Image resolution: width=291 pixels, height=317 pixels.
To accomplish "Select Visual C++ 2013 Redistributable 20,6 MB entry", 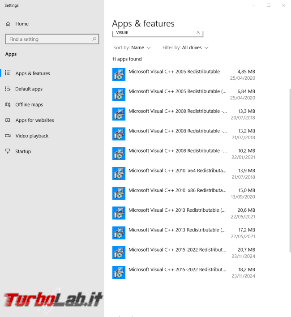I will coord(184,213).
